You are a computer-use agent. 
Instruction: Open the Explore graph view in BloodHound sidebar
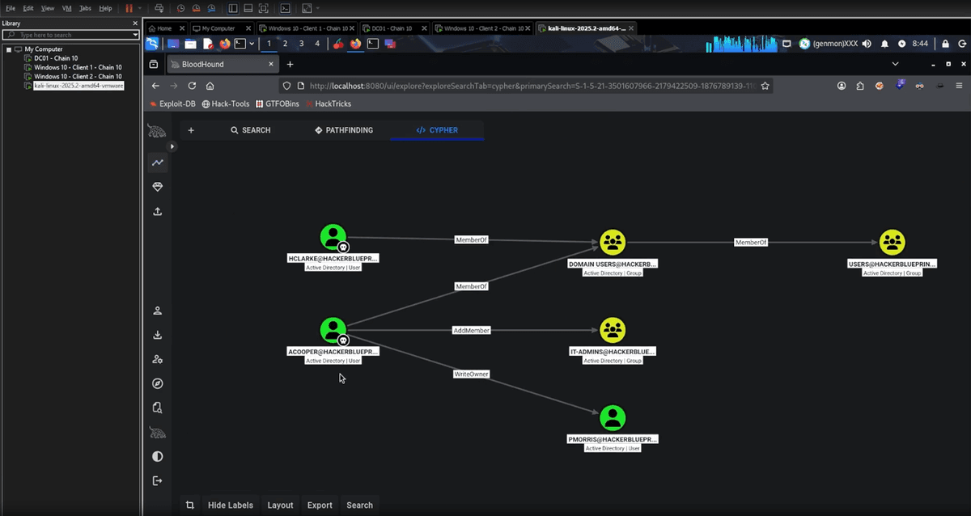click(158, 163)
